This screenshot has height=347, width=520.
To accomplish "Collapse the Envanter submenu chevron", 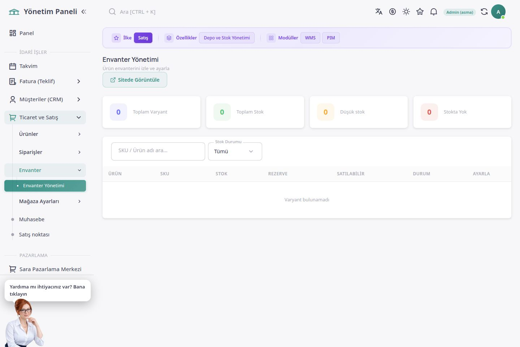I will coord(79,170).
